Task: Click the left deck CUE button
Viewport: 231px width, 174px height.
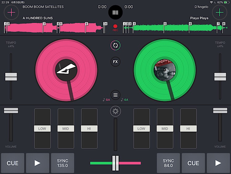Action: pyautogui.click(x=13, y=163)
